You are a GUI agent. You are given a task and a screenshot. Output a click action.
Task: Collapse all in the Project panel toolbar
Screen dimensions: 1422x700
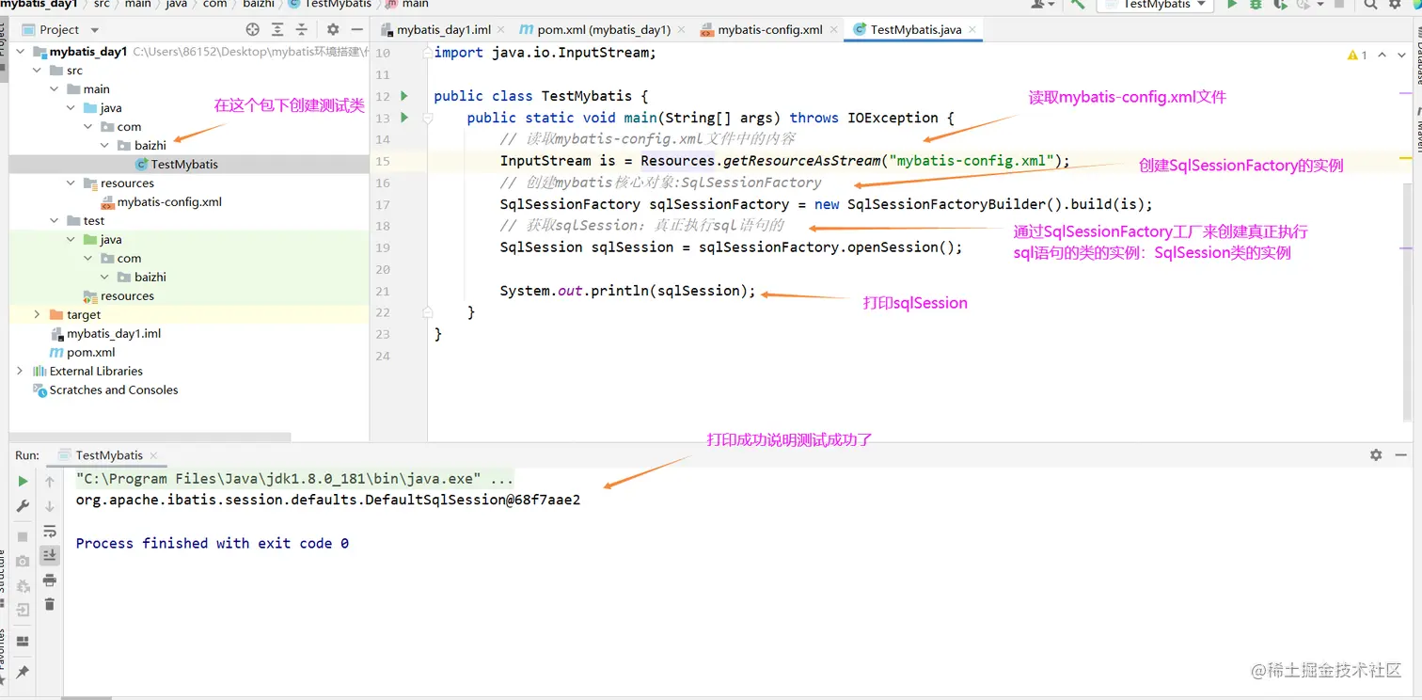(x=302, y=30)
